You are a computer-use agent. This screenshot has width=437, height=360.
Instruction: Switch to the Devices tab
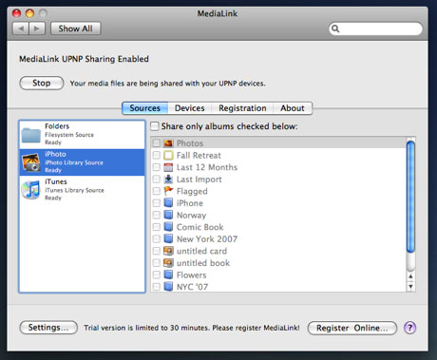pyautogui.click(x=190, y=108)
